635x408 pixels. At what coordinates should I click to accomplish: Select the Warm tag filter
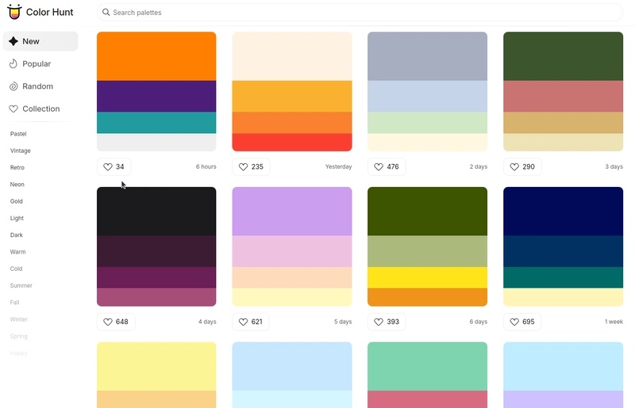[17, 251]
